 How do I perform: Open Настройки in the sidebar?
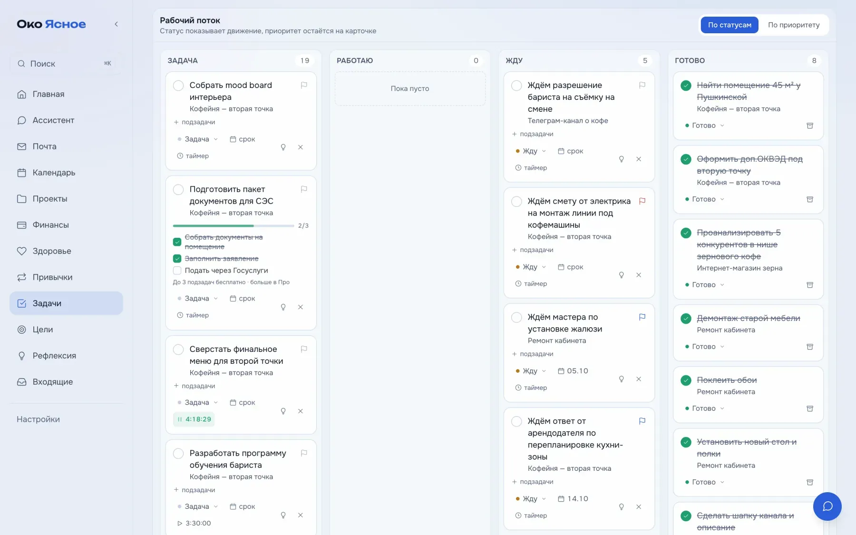[x=38, y=419]
